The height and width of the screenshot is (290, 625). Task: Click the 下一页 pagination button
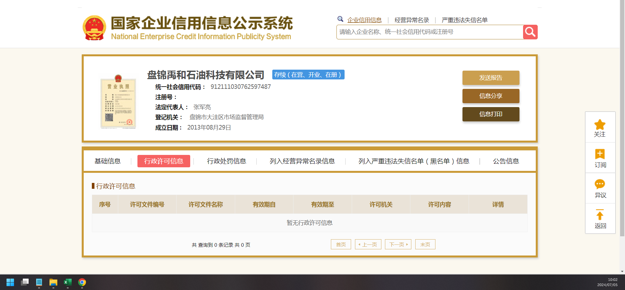398,244
